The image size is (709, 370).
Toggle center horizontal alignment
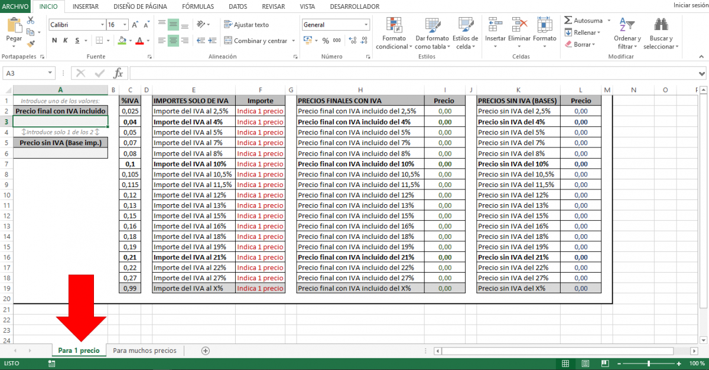tap(173, 41)
